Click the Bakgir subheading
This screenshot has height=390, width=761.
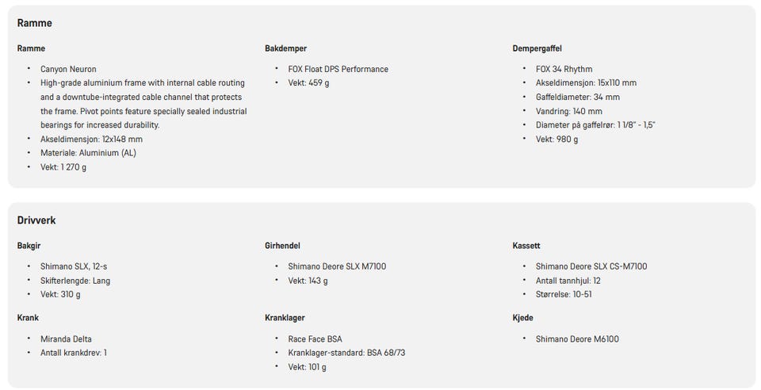click(29, 246)
